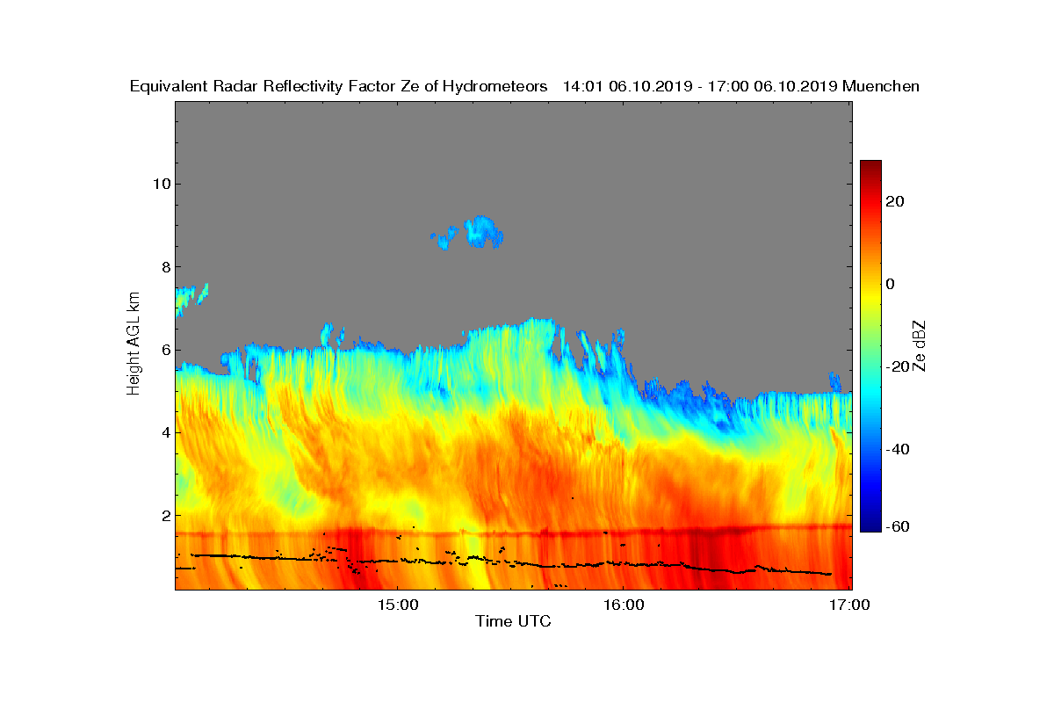1054x703 pixels.
Task: Click the colorbar value -40
Action: tap(897, 449)
